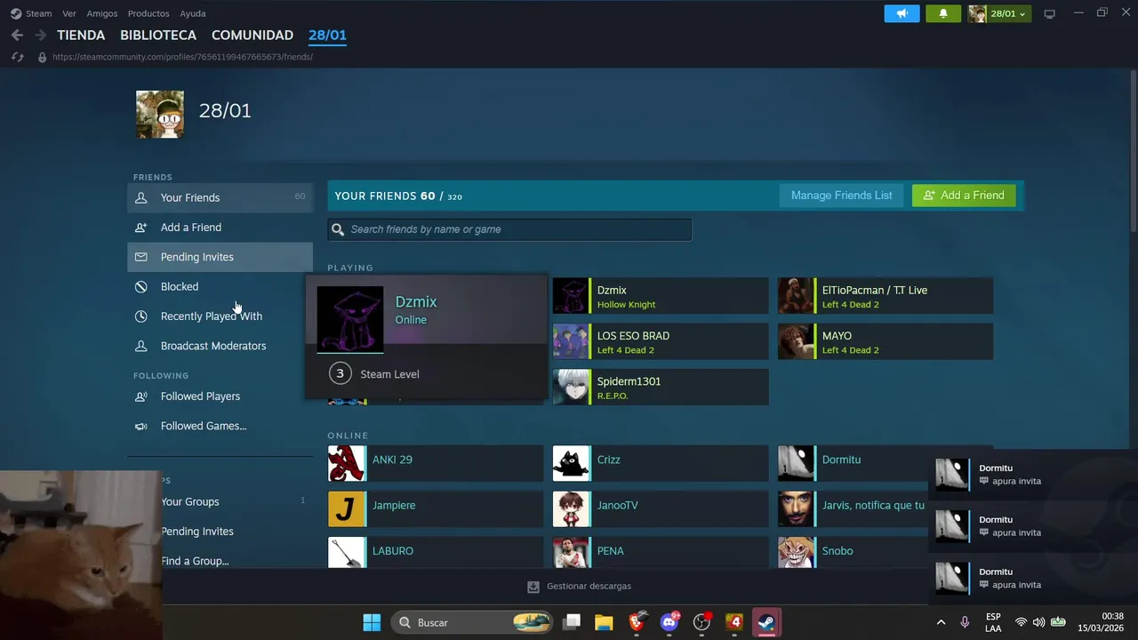Switch to BIBLIOTECA tab
The width and height of the screenshot is (1138, 640).
(x=158, y=36)
